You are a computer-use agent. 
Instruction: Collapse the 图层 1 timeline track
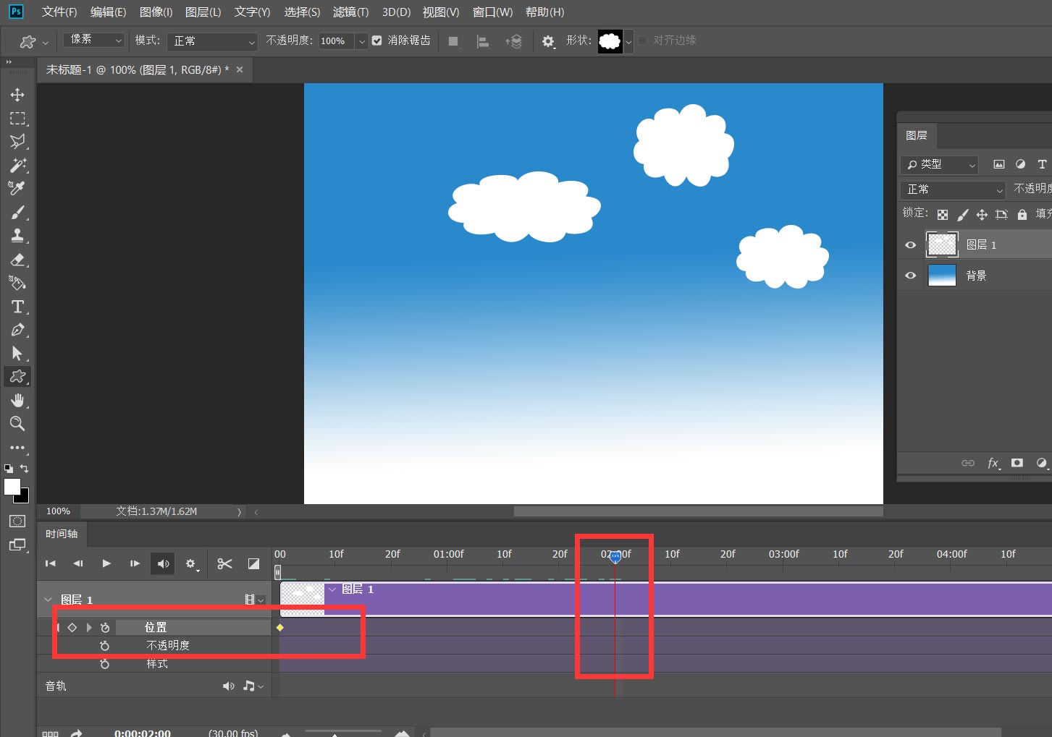pyautogui.click(x=48, y=600)
